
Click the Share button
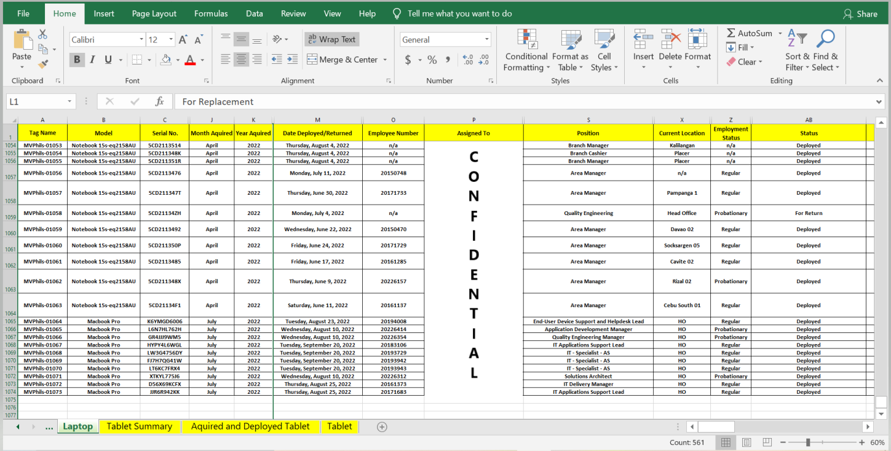tap(860, 14)
